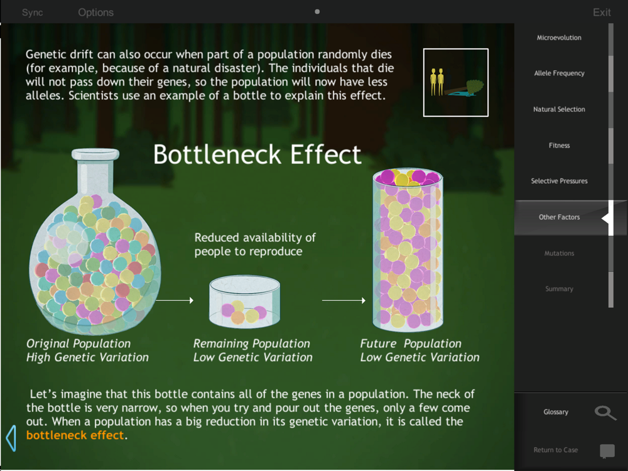Open the Glossary label
628x471 pixels.
click(556, 412)
